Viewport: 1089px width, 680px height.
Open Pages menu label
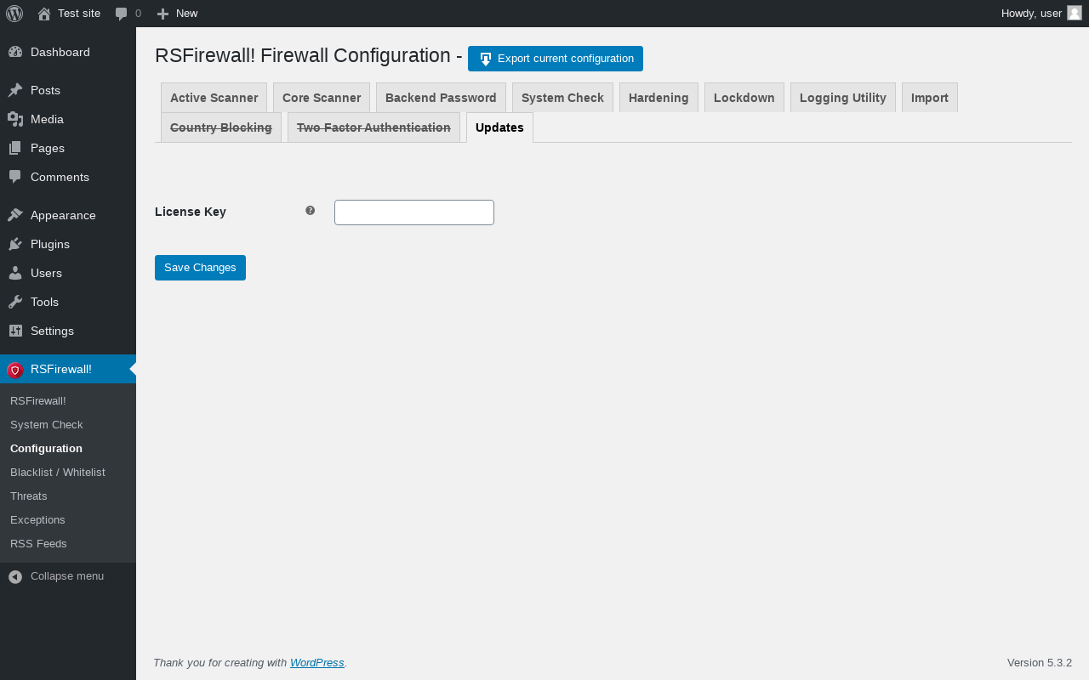48,148
